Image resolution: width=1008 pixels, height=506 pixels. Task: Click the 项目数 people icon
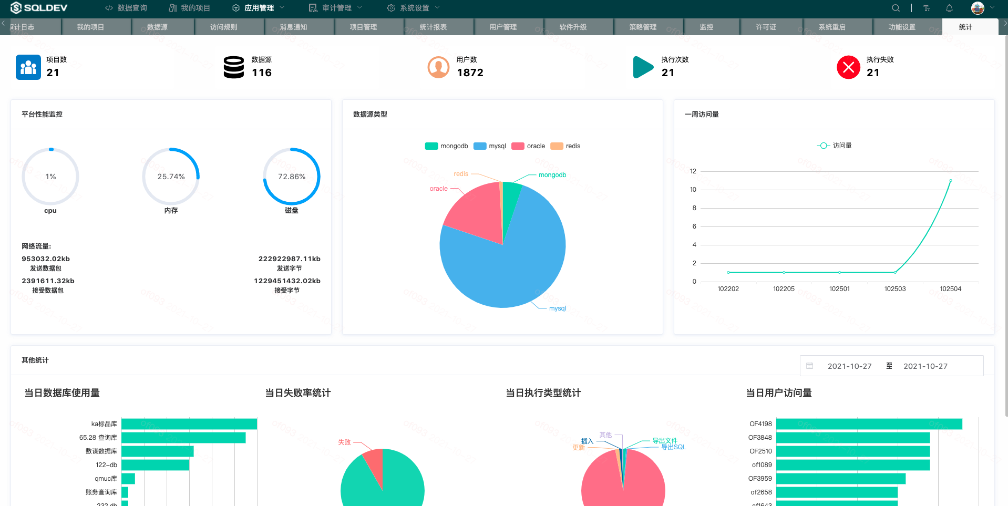tap(28, 67)
